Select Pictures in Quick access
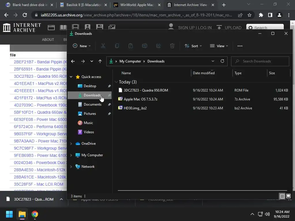295x221 pixels. coord(90,114)
